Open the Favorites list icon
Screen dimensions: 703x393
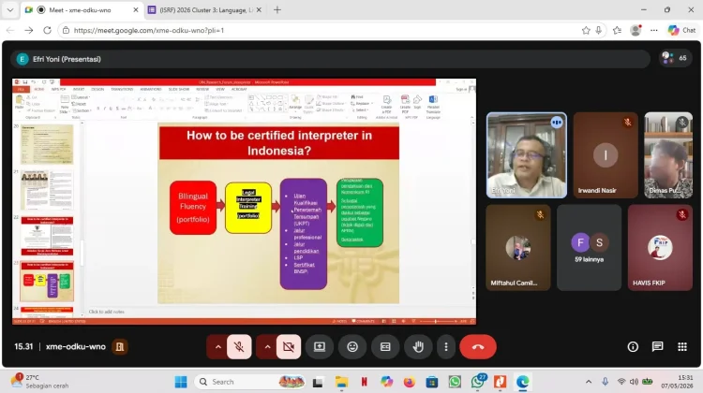[x=617, y=31]
